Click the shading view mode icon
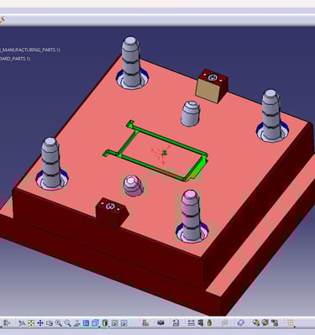Image resolution: width=315 pixels, height=335 pixels. 105,323
